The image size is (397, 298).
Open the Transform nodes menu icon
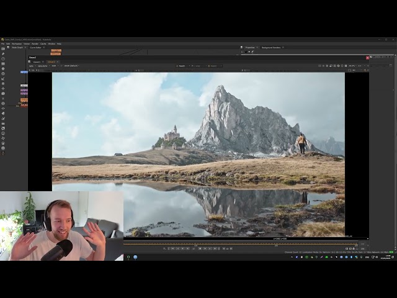click(3, 88)
